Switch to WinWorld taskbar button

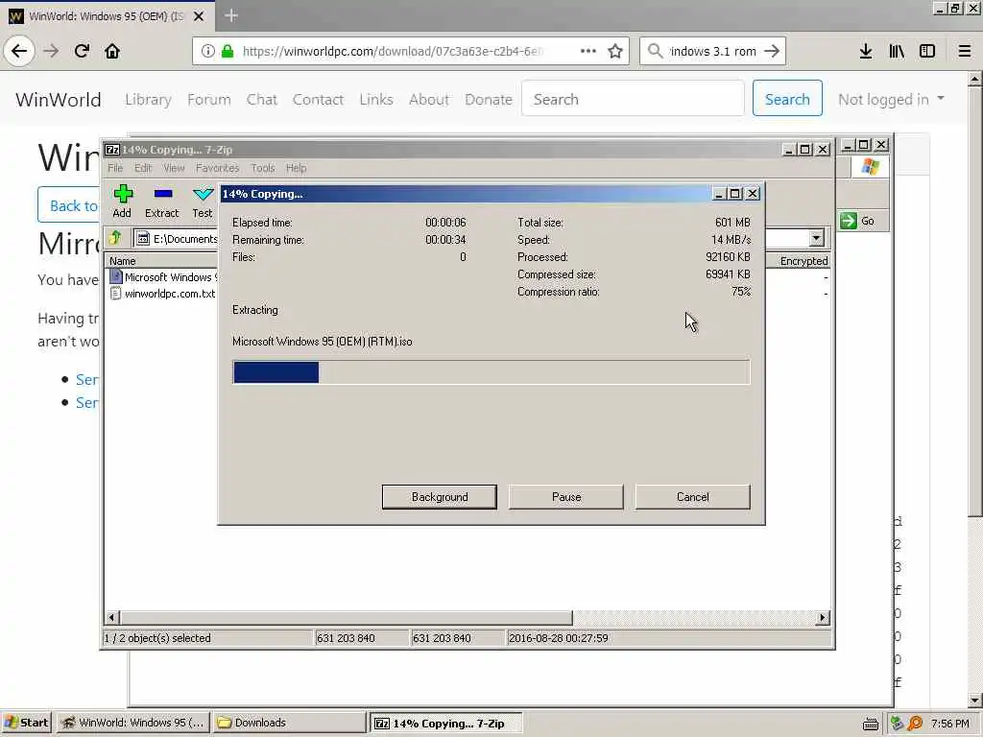(132, 723)
